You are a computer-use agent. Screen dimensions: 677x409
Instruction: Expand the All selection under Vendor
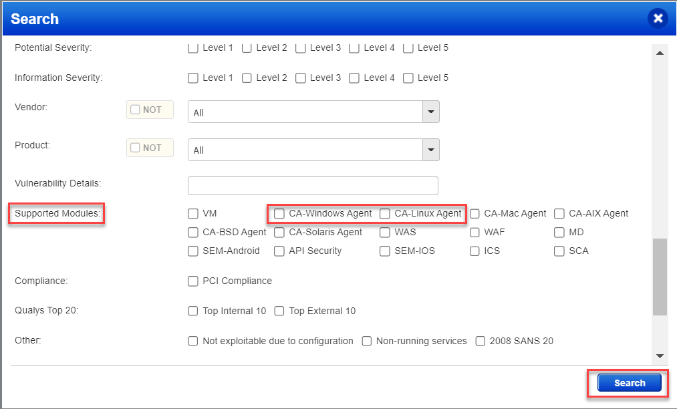(432, 112)
